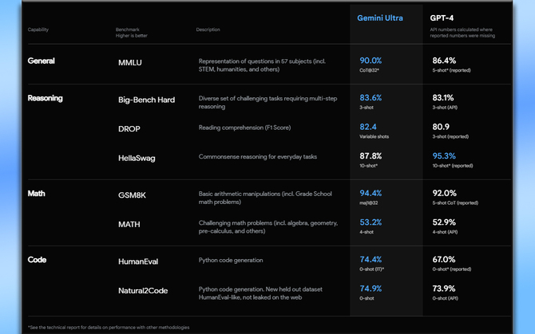Viewport: 535px width, 334px height.
Task: Click the HumanEval benchmark name
Action: point(138,261)
